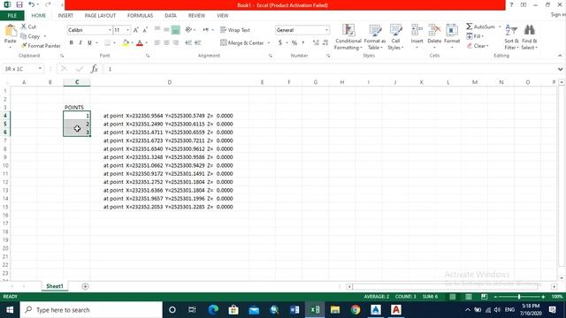Activate the Format Painter brush

pos(41,46)
